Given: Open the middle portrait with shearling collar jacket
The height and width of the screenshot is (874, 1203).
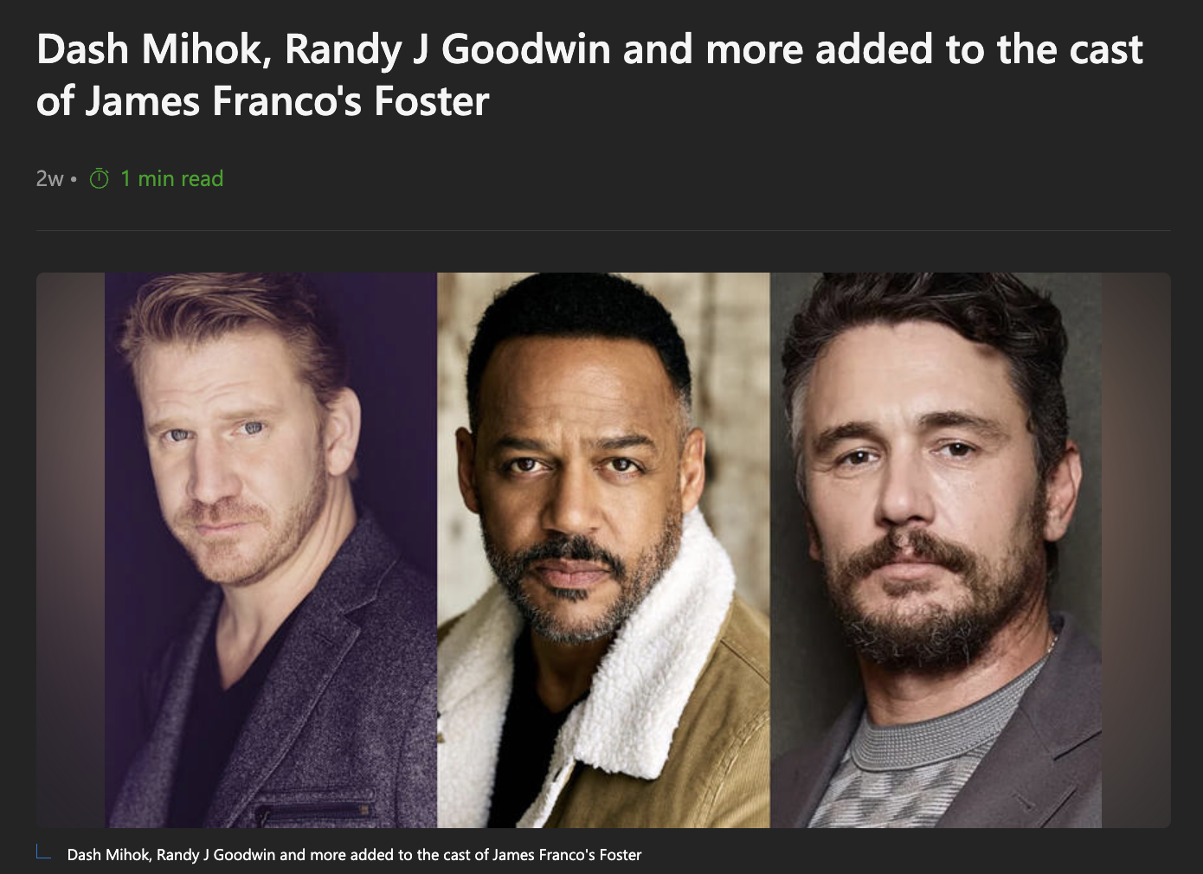Looking at the screenshot, I should tap(603, 550).
